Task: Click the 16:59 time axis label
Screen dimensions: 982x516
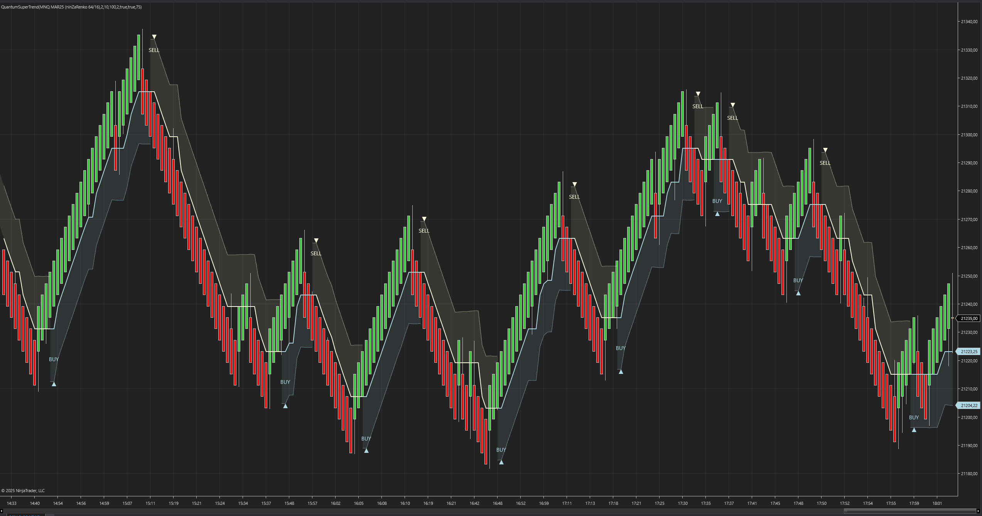Action: (544, 503)
